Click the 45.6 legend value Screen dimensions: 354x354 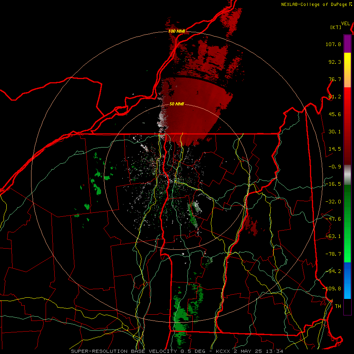pyautogui.click(x=335, y=114)
